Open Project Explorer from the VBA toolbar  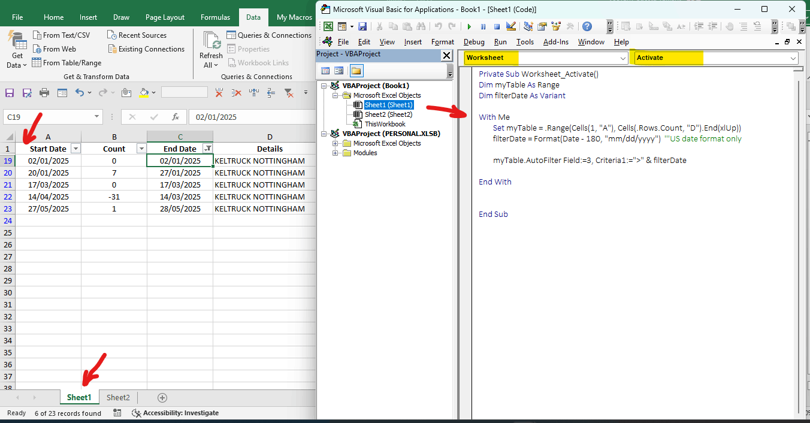pyautogui.click(x=528, y=26)
